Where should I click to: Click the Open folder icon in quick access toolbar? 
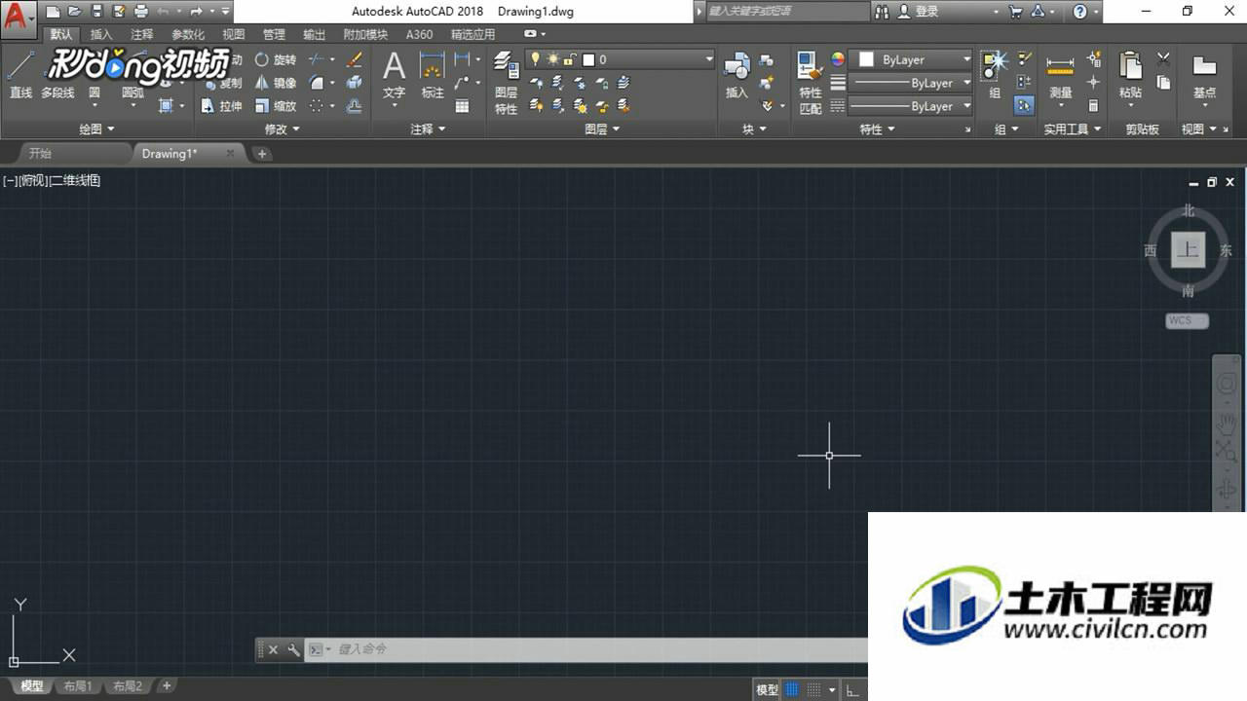point(75,12)
